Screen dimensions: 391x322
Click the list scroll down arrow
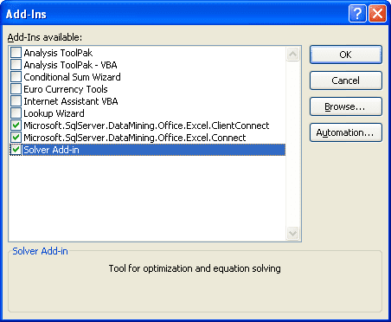click(x=292, y=233)
